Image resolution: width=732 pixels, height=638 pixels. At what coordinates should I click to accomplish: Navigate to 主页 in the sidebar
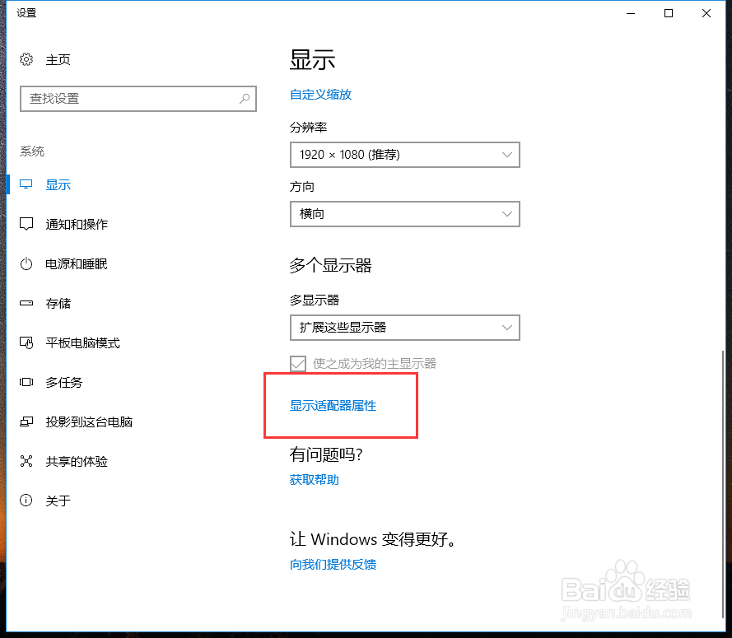[x=61, y=59]
